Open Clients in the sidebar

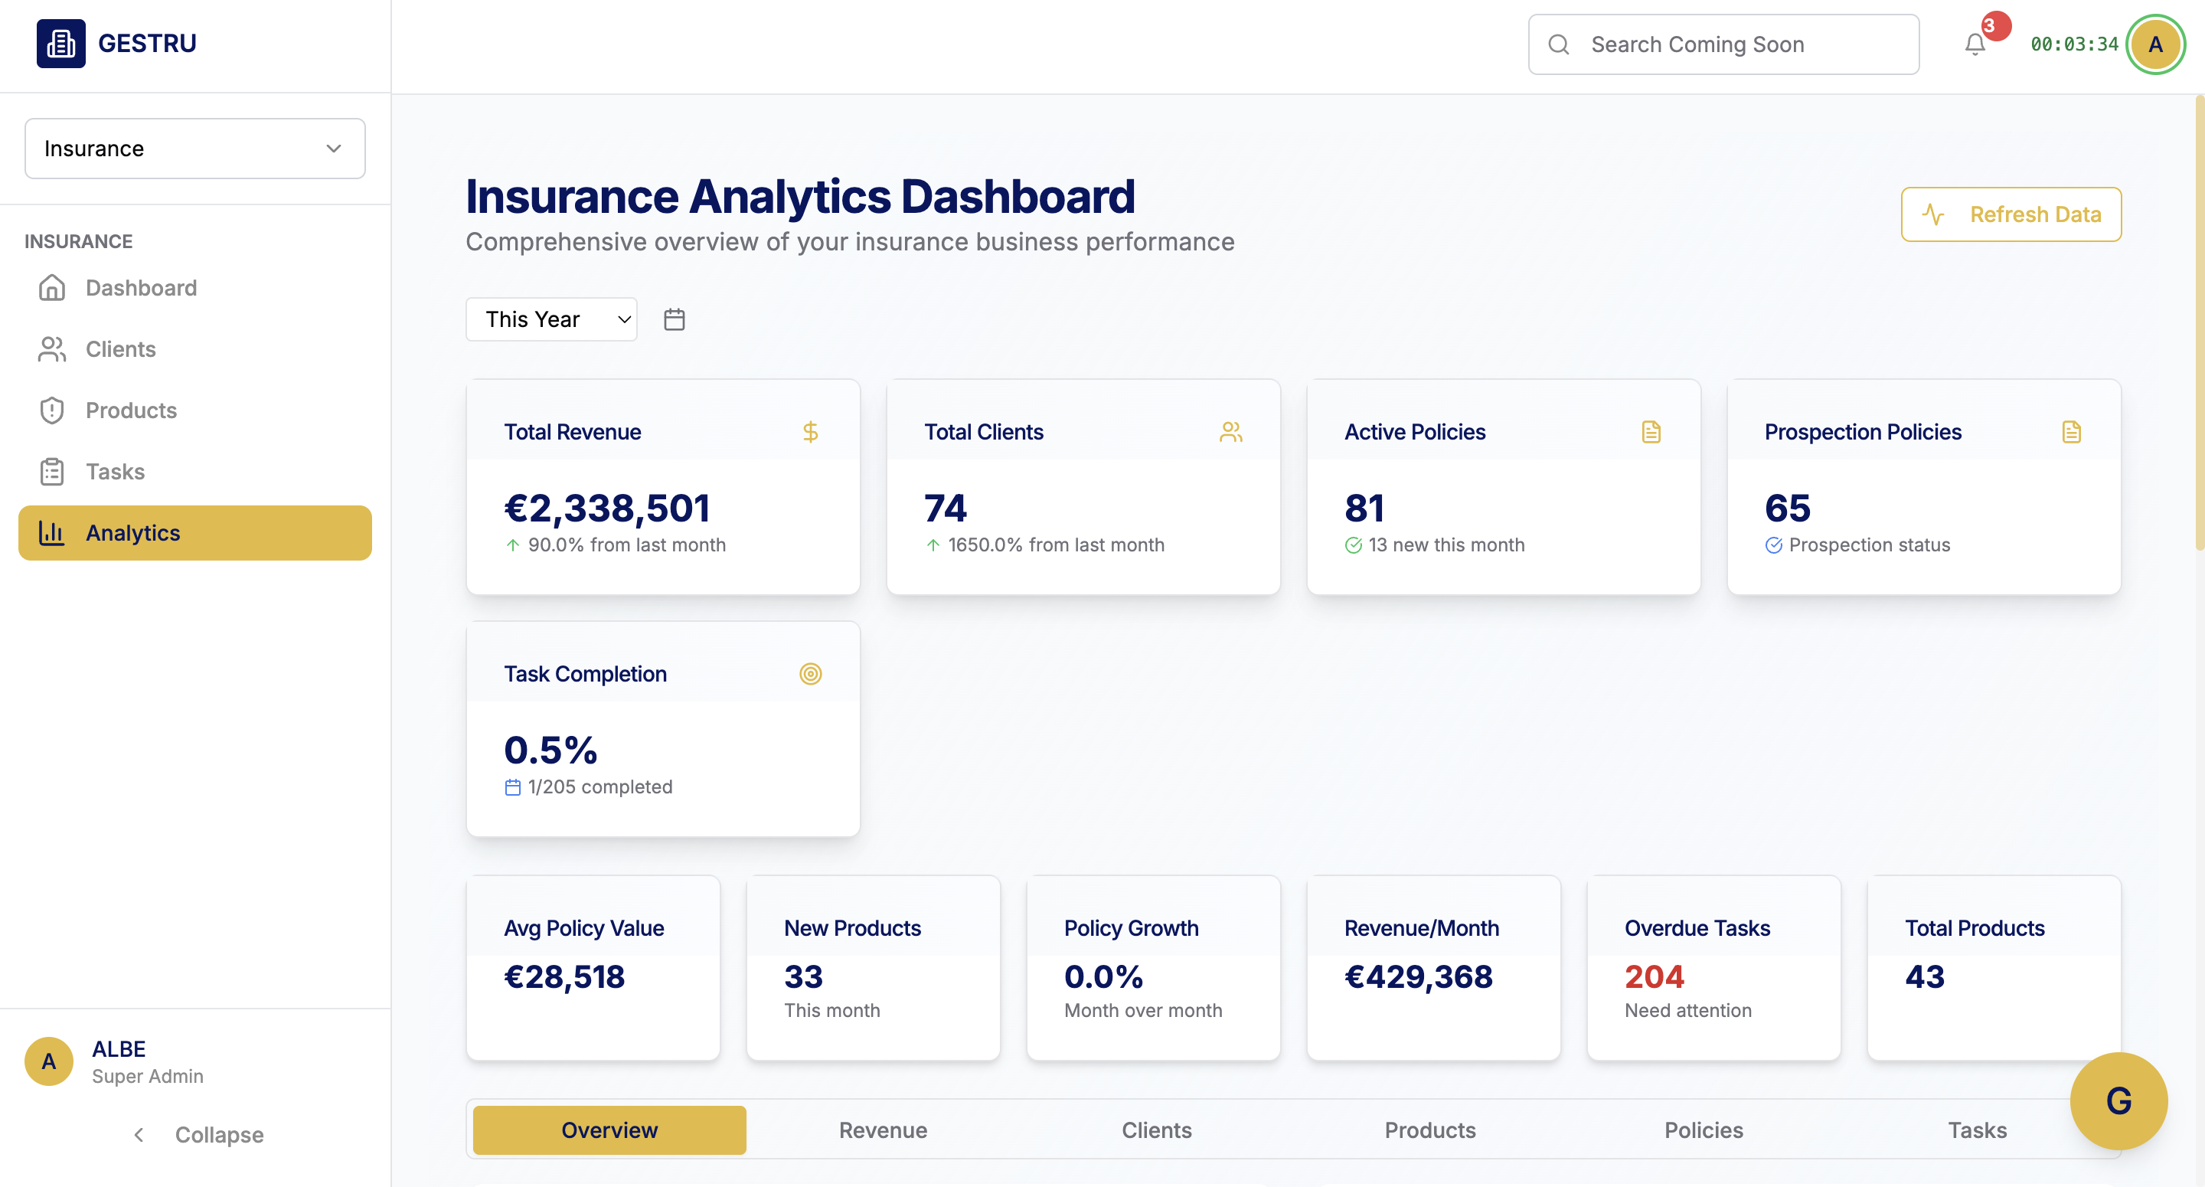point(120,349)
